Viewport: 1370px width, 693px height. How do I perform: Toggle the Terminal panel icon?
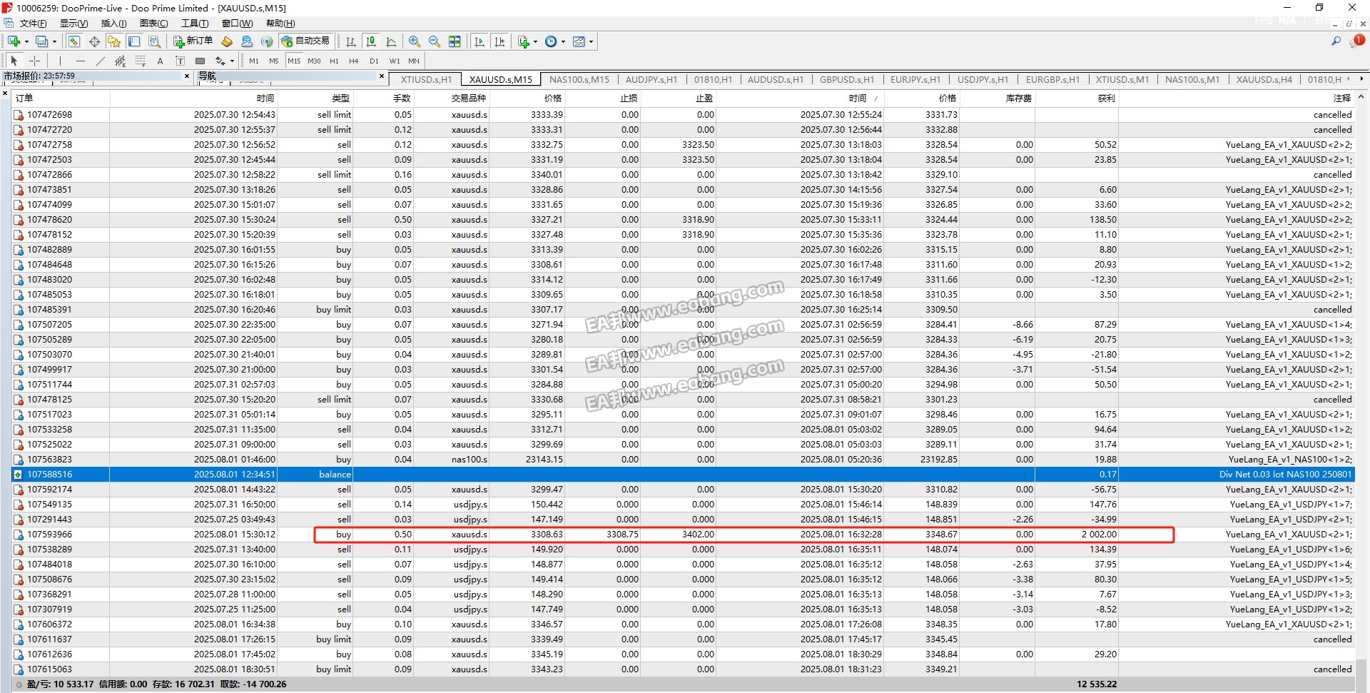click(x=134, y=41)
